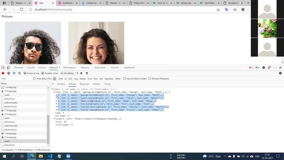
Task: Click the translate icon in the browser toolbar
Action: (226, 9)
